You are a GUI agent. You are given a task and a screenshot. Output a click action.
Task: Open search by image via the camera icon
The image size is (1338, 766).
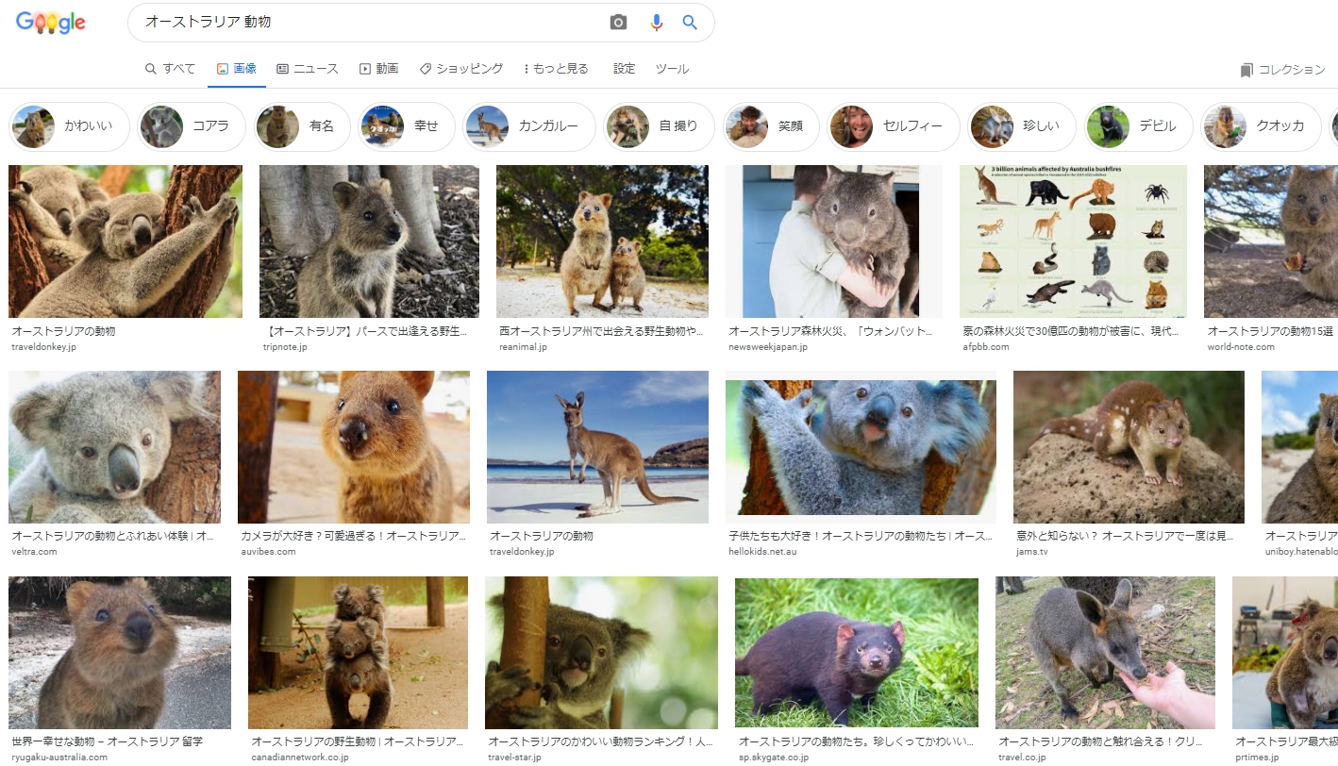(x=618, y=22)
